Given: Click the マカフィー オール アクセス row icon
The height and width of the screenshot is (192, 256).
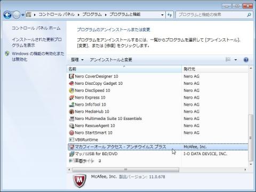Looking at the screenshot, I should point(71,147).
